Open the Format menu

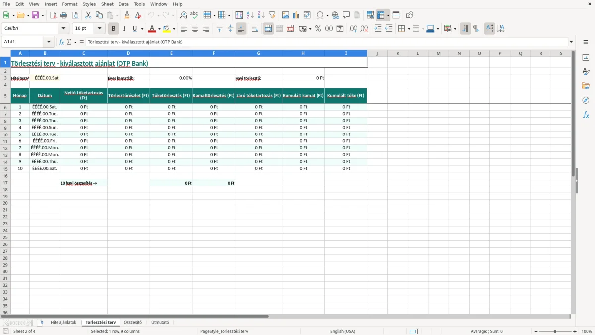click(70, 4)
